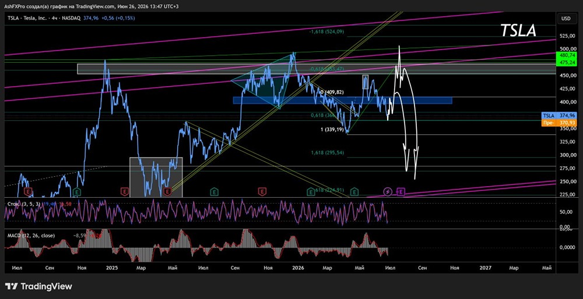This screenshot has height=299, width=583.
Task: Click the orange Пре- 370,93 pre-market label
Action: (x=559, y=122)
